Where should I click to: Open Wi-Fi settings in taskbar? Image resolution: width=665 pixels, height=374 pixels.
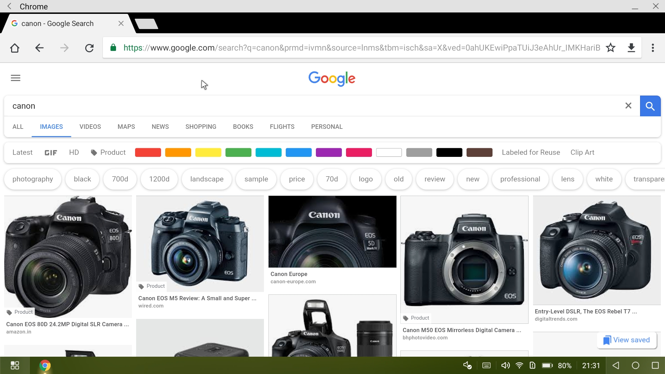point(519,365)
